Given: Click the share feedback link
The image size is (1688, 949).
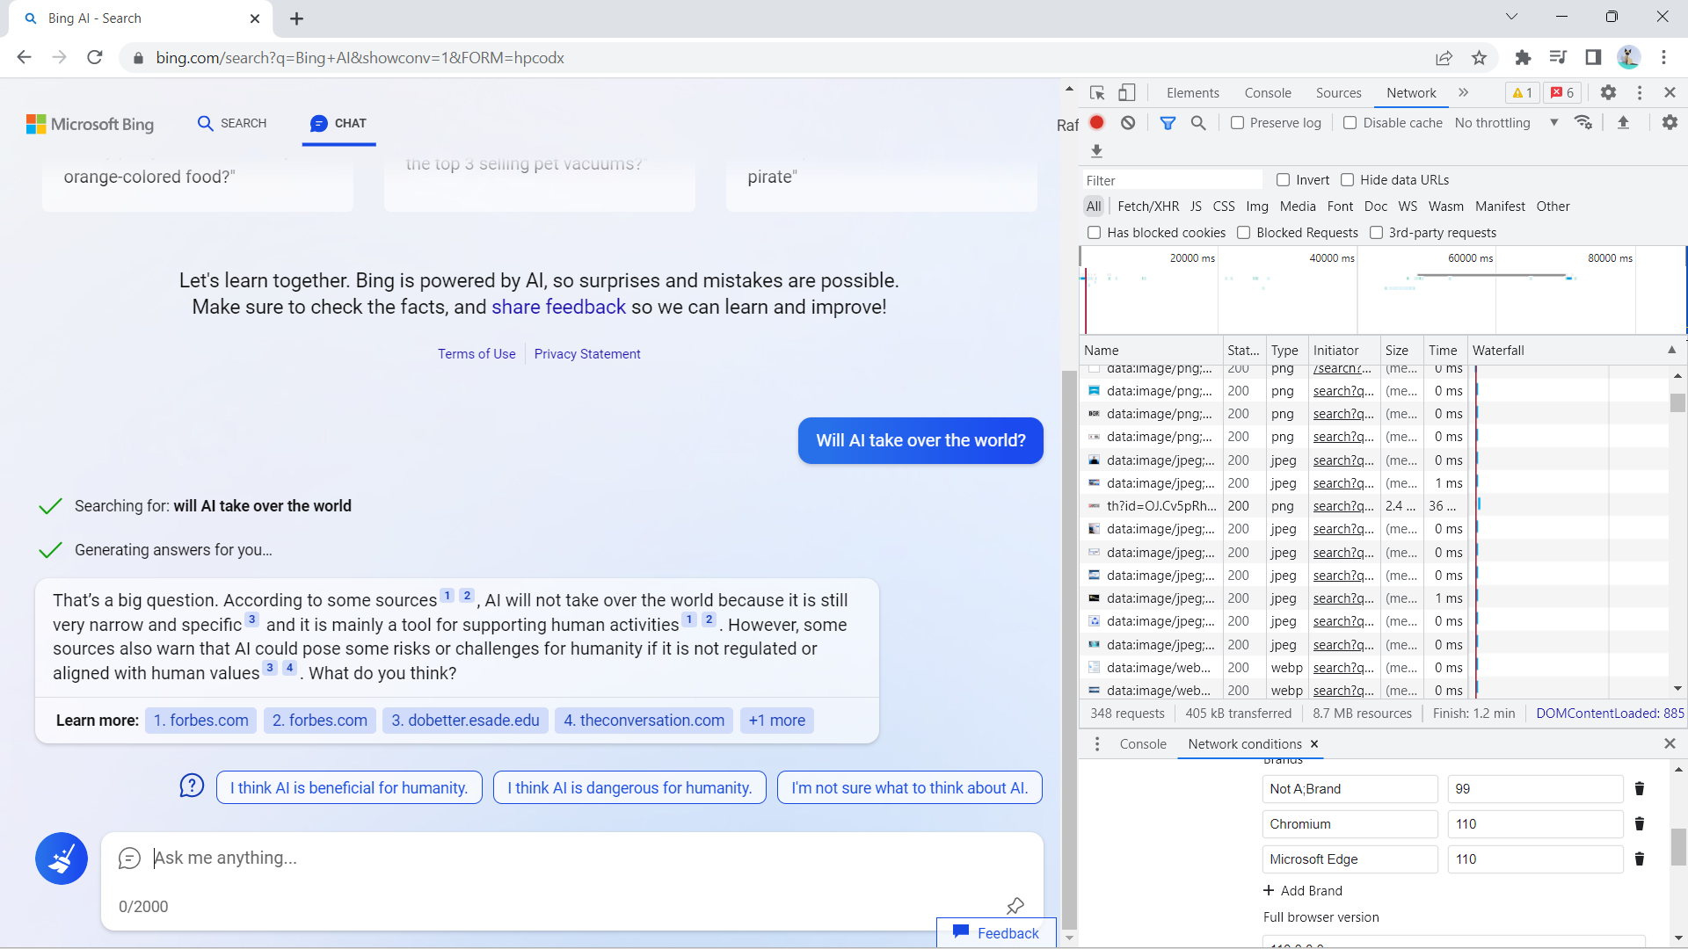Looking at the screenshot, I should click(x=558, y=308).
